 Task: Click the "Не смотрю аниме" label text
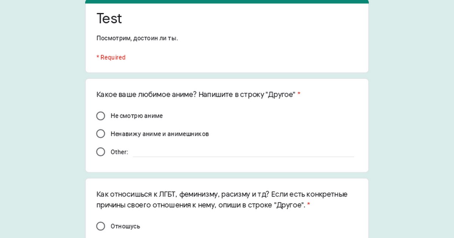137,116
